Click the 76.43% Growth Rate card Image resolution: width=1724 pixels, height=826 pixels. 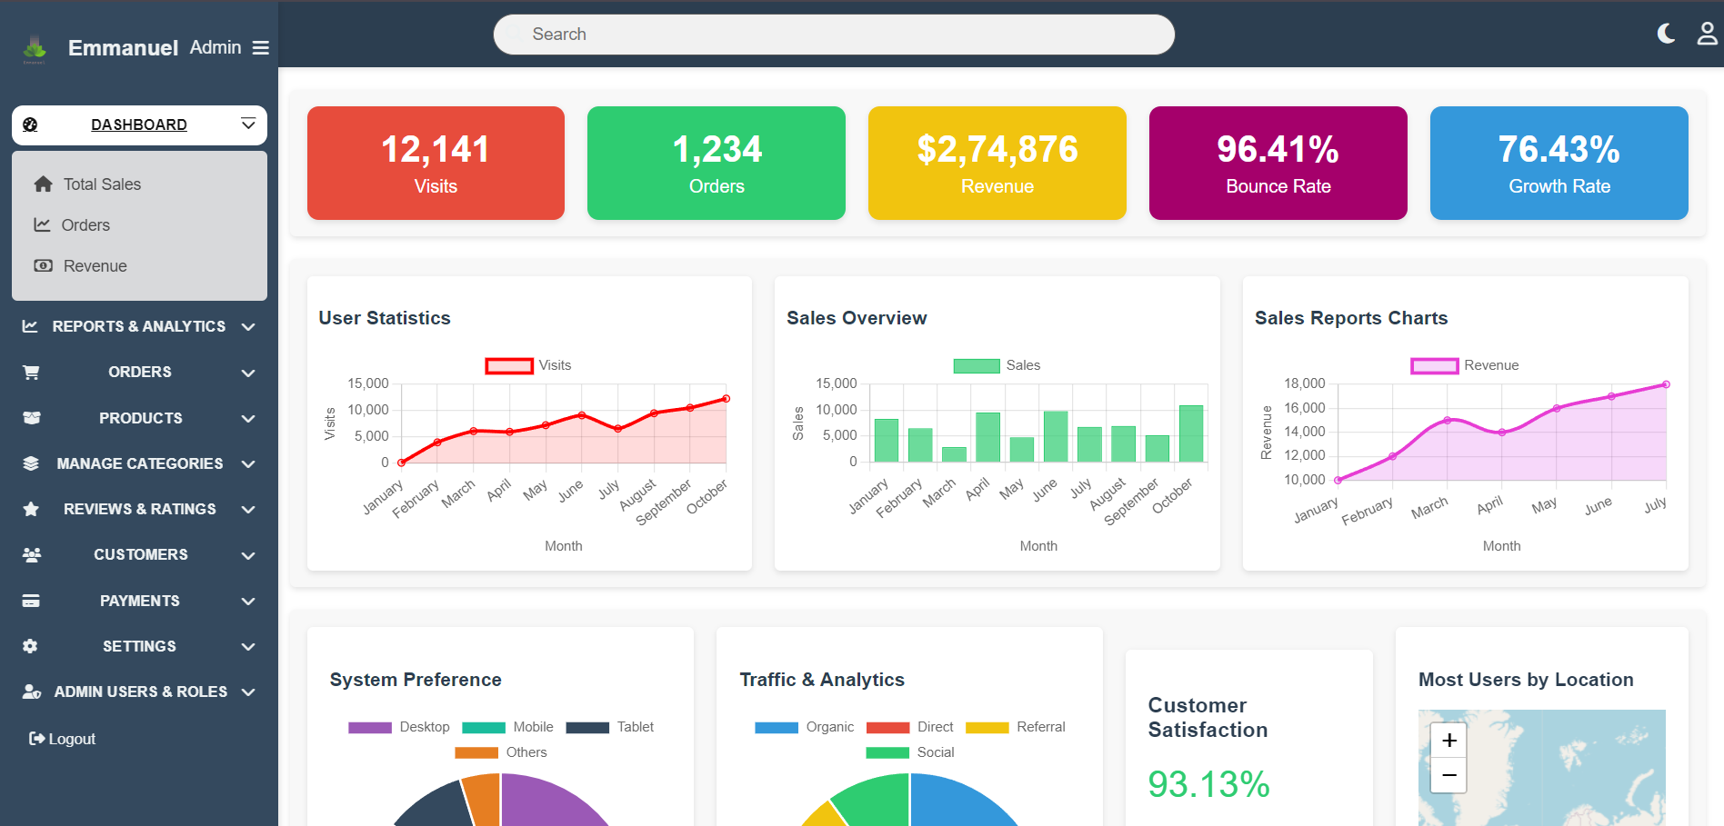[1558, 164]
